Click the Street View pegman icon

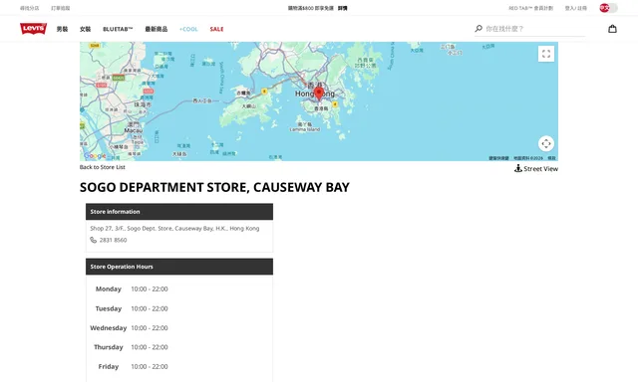tap(518, 168)
